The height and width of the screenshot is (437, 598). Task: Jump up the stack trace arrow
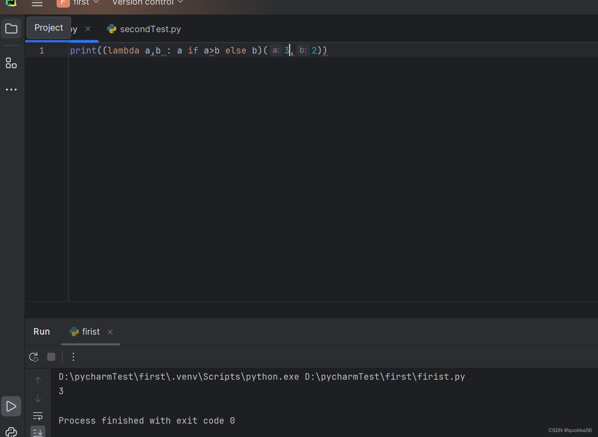pyautogui.click(x=38, y=380)
